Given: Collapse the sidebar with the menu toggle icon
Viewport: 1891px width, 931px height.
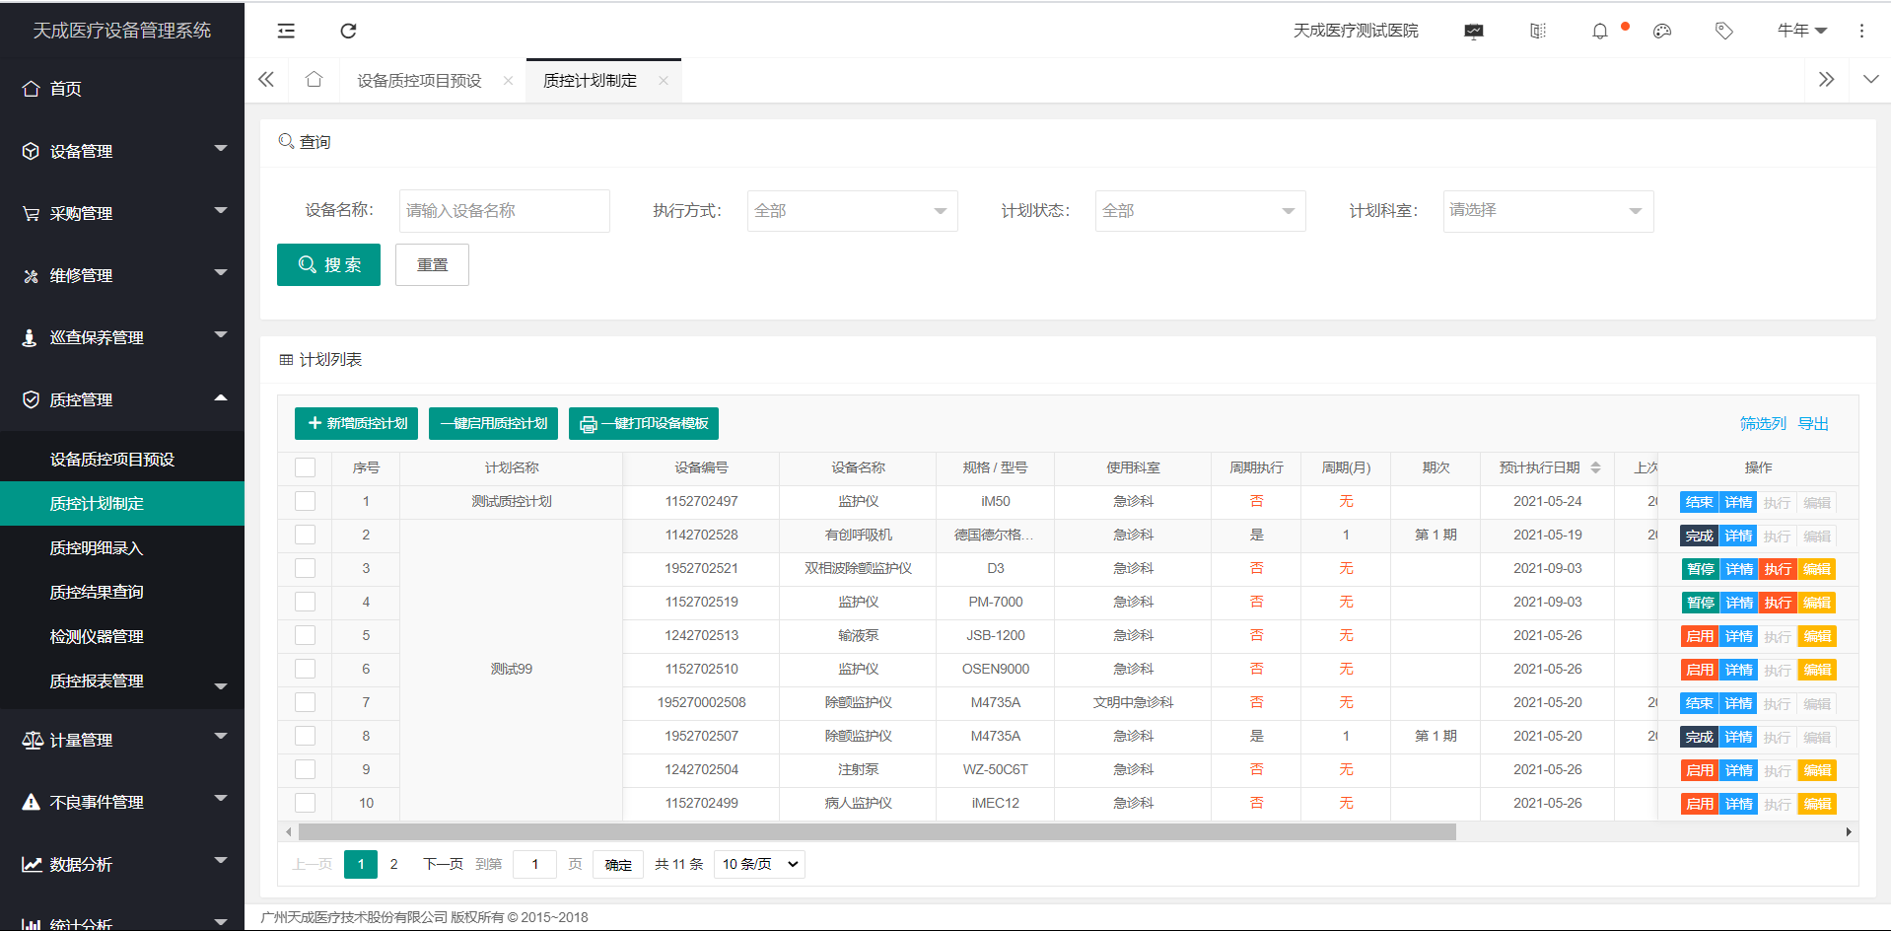Looking at the screenshot, I should (x=286, y=31).
